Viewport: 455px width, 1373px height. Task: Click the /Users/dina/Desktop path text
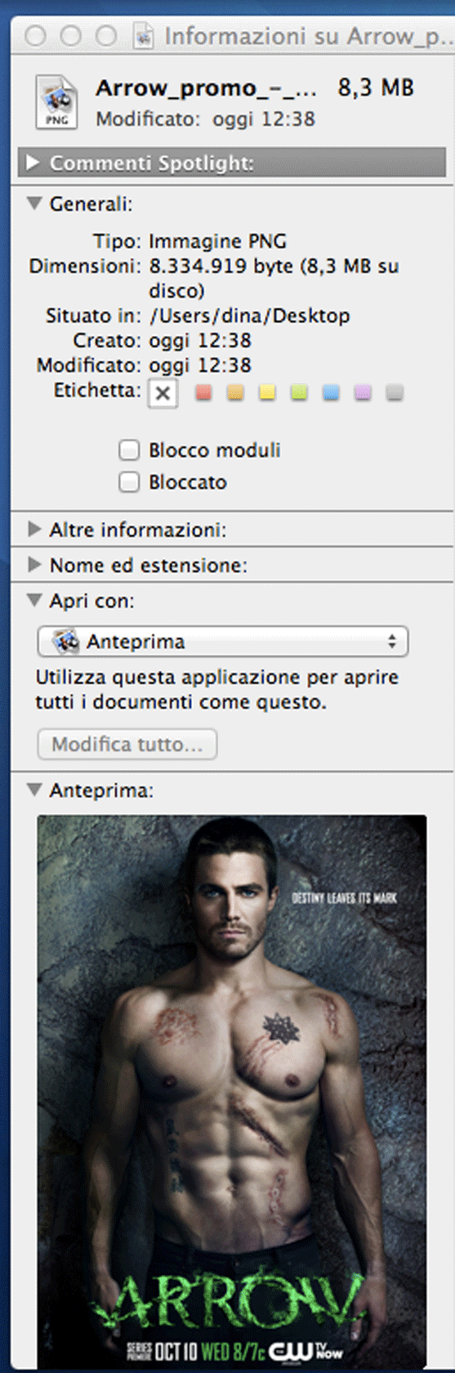pos(250,316)
